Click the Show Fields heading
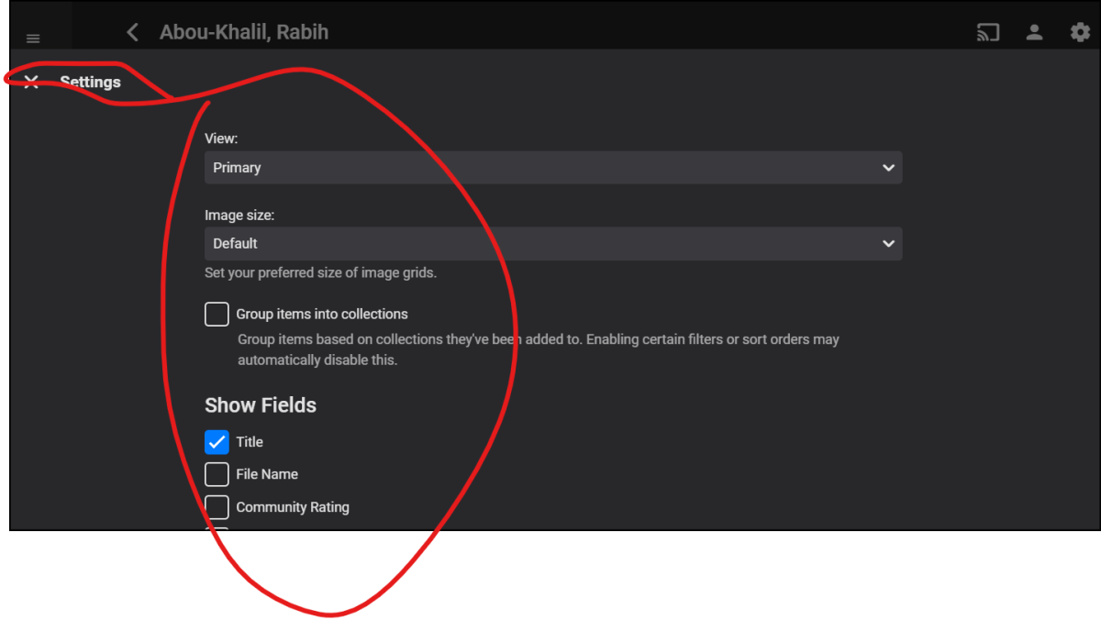 261,405
